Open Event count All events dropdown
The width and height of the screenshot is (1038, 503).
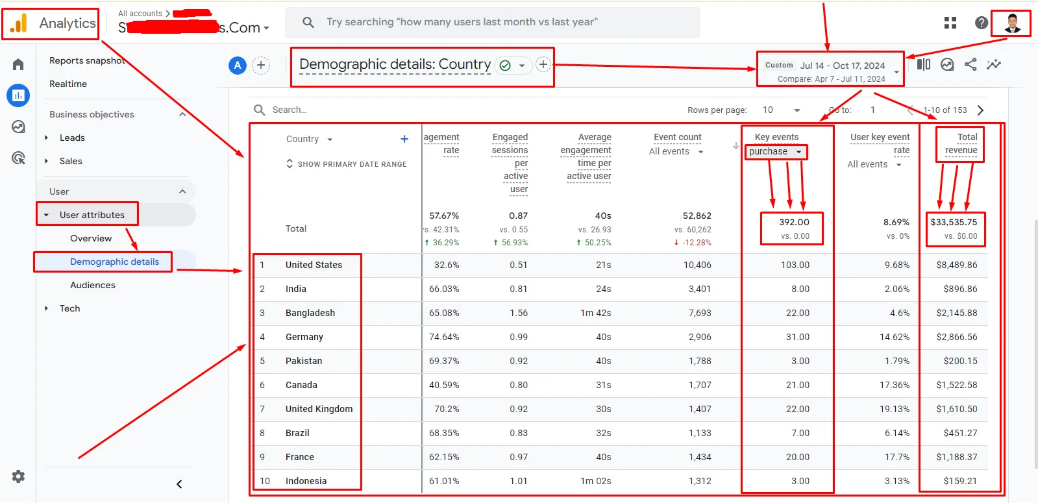[x=676, y=152]
